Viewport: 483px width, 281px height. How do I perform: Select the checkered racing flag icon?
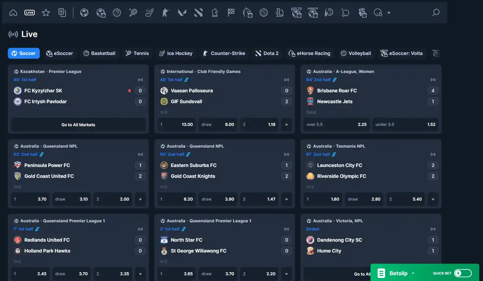click(231, 13)
